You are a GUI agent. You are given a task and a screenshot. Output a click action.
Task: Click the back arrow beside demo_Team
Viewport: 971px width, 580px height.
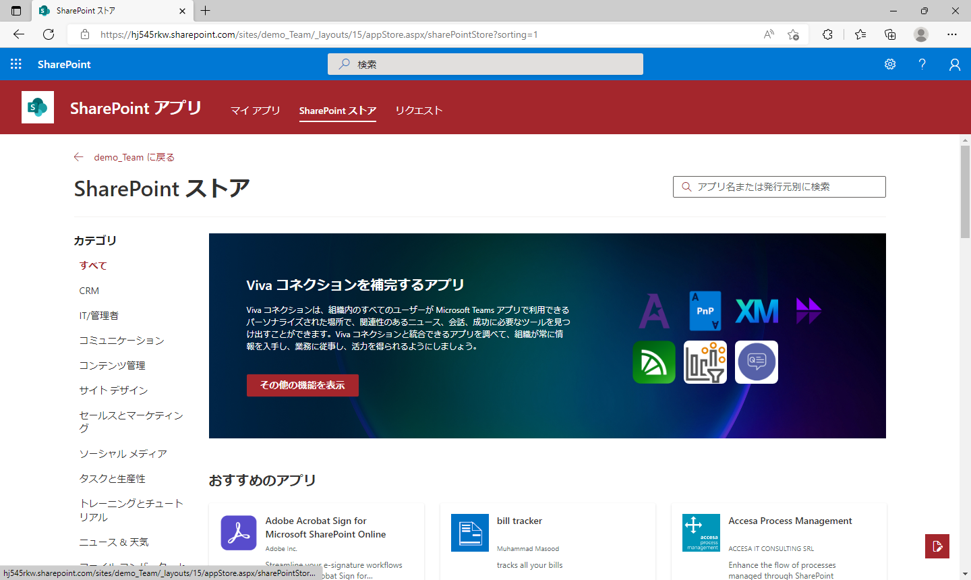click(x=79, y=157)
